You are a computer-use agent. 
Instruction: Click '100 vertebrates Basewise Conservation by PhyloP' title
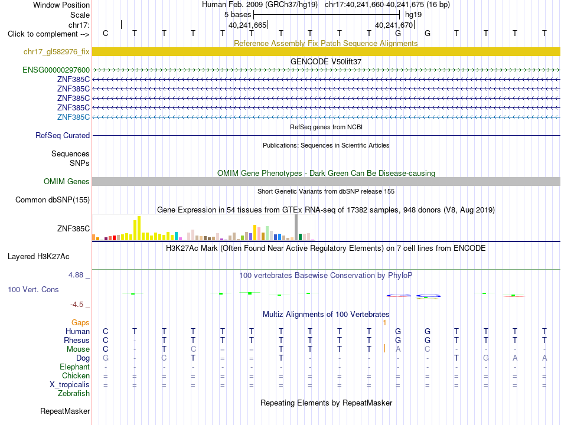coord(326,276)
